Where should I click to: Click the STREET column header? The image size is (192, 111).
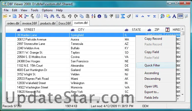tap(42, 30)
